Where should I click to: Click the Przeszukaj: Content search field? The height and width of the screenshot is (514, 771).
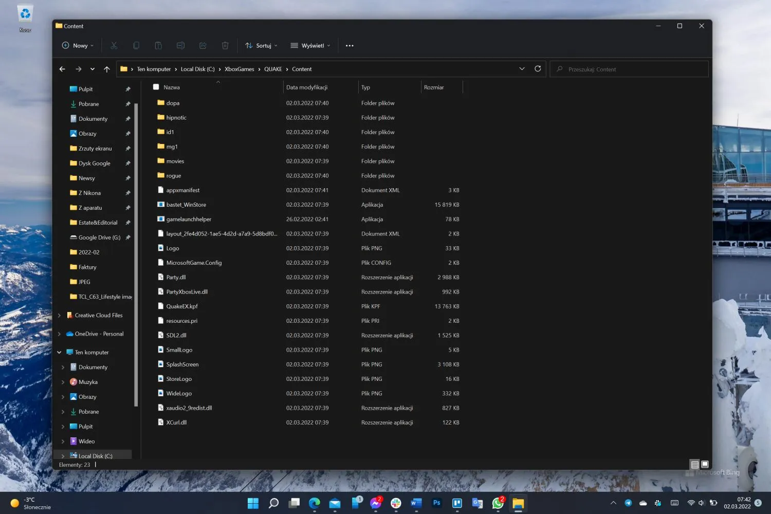629,69
